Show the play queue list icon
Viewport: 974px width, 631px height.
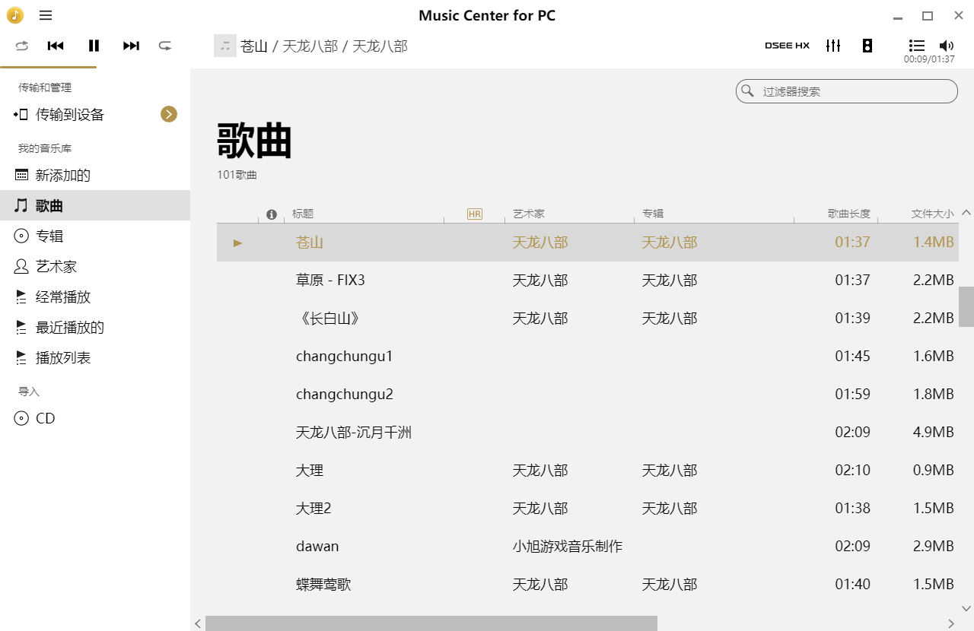tap(917, 46)
